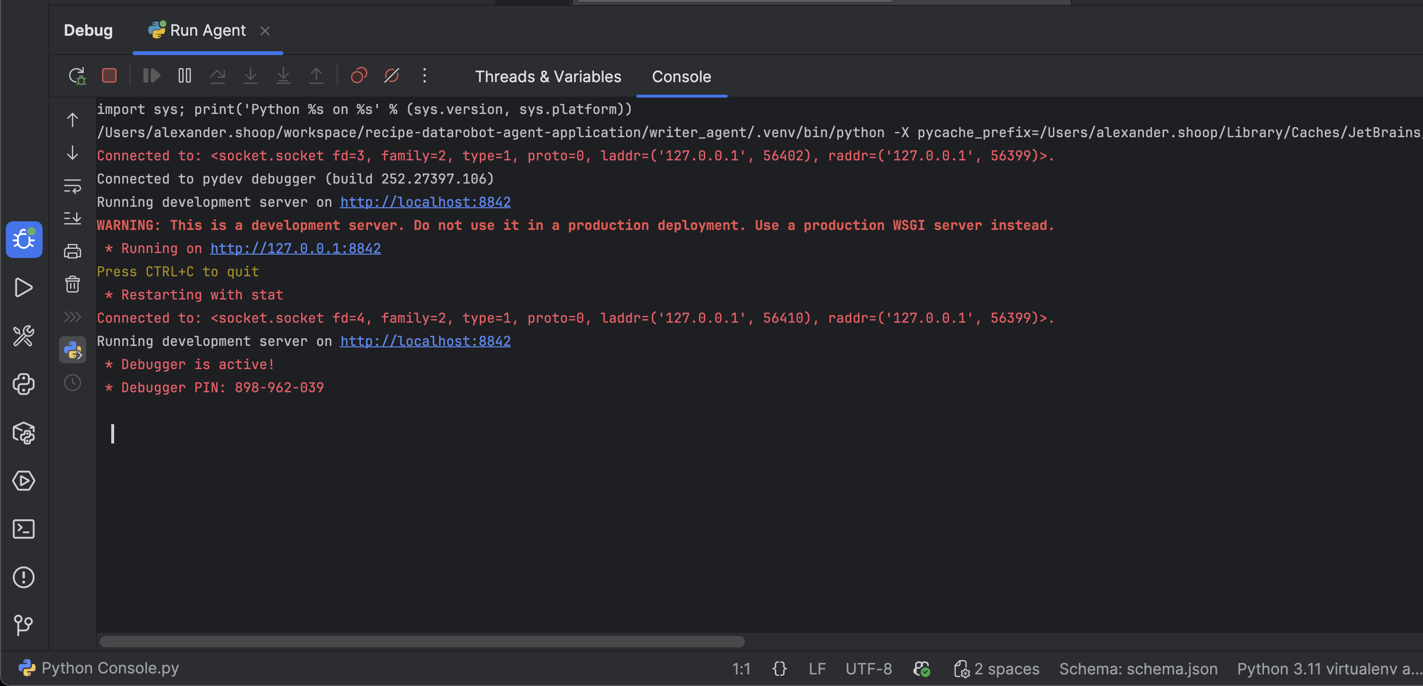Stop the running debug process
Screen dimensions: 1423x686
(109, 76)
